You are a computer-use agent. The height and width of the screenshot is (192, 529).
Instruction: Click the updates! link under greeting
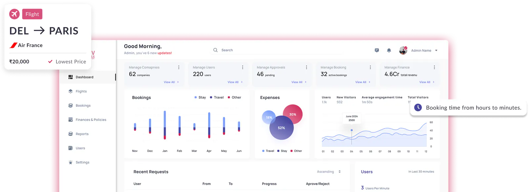tap(165, 53)
